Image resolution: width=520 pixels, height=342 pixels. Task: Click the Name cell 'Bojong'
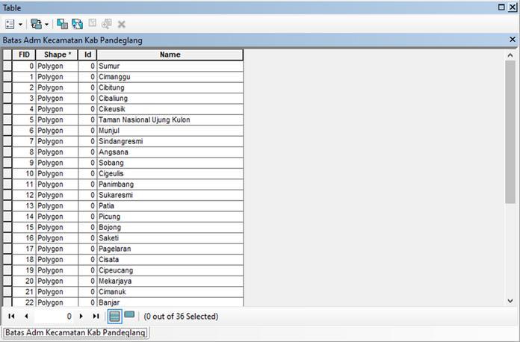click(170, 227)
